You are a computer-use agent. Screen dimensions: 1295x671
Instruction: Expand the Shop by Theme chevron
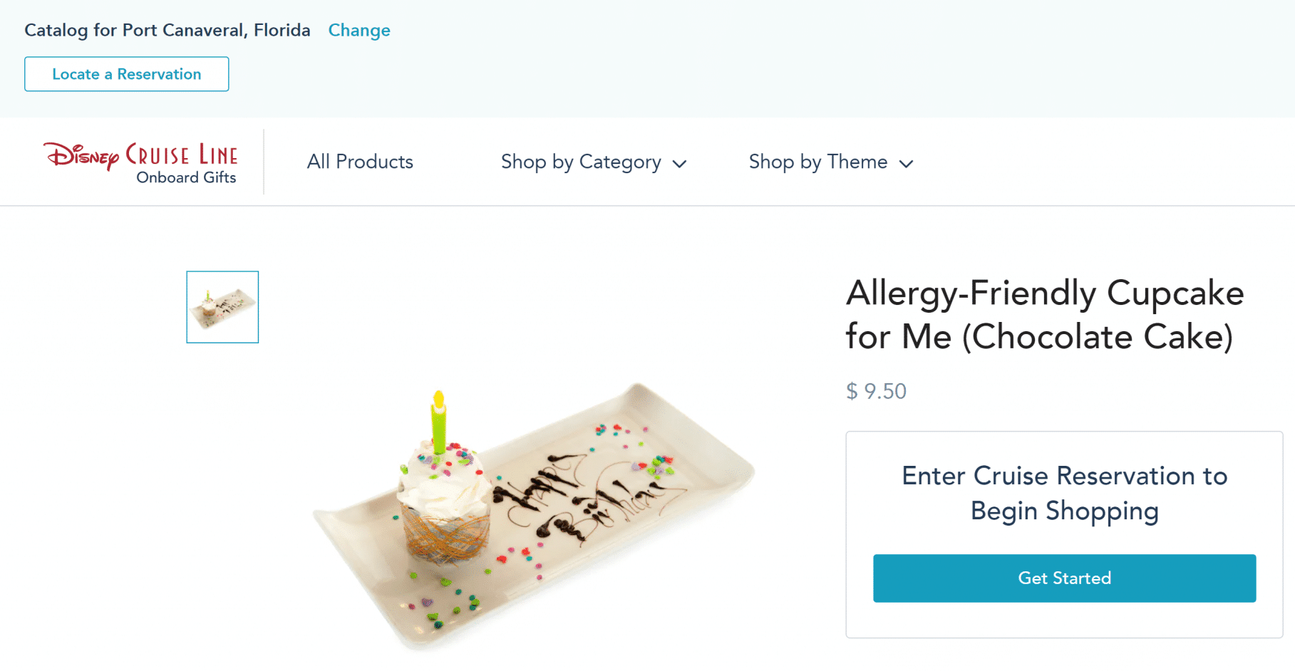point(906,164)
